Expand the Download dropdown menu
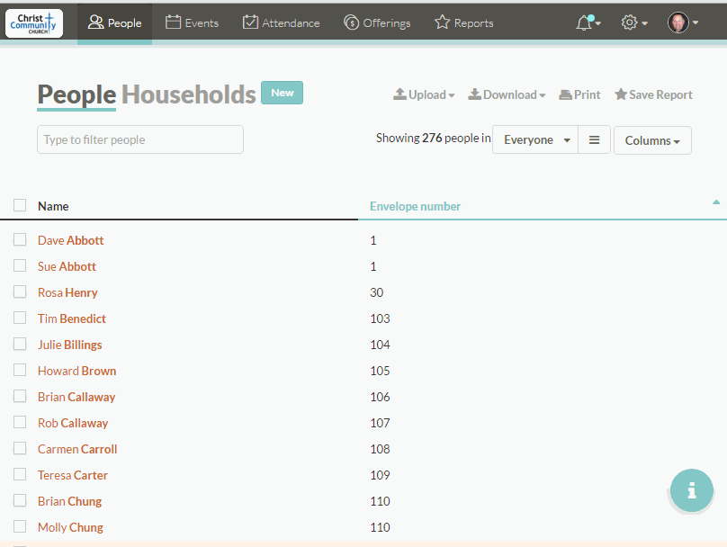The image size is (727, 547). point(507,94)
